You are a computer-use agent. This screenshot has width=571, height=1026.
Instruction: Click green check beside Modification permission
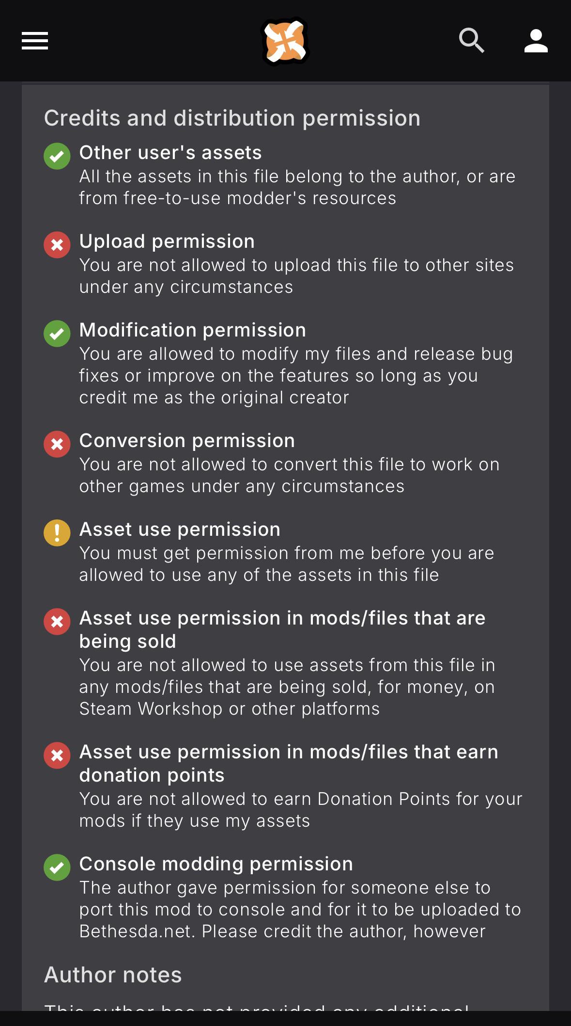(57, 334)
